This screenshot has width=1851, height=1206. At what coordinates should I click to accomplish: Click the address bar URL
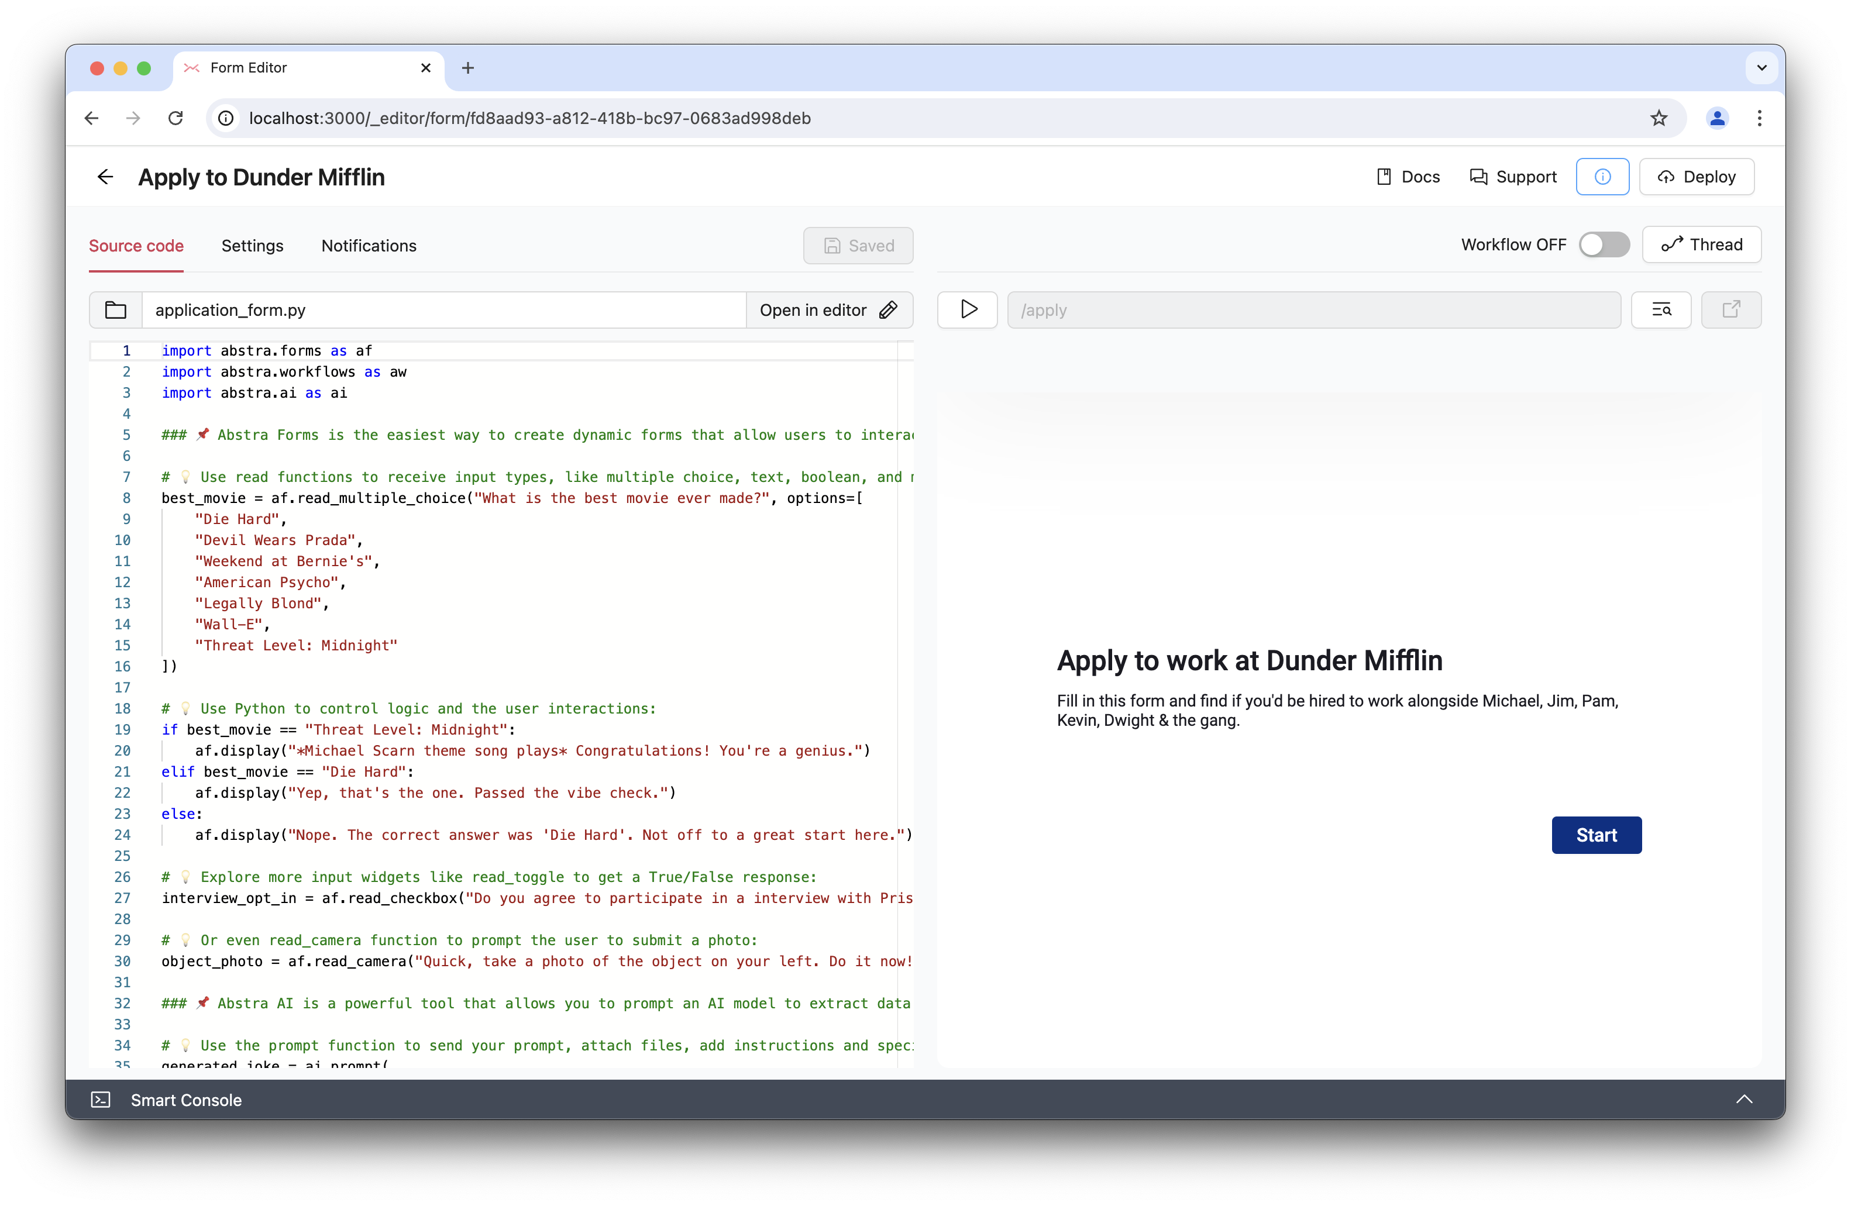529,118
